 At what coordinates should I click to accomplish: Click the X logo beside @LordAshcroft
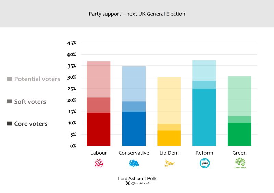pyautogui.click(x=128, y=183)
